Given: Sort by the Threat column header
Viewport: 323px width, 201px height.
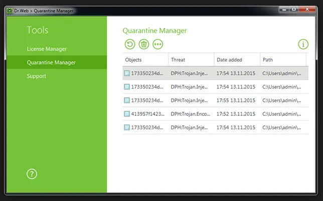Looking at the screenshot, I should tap(192, 60).
